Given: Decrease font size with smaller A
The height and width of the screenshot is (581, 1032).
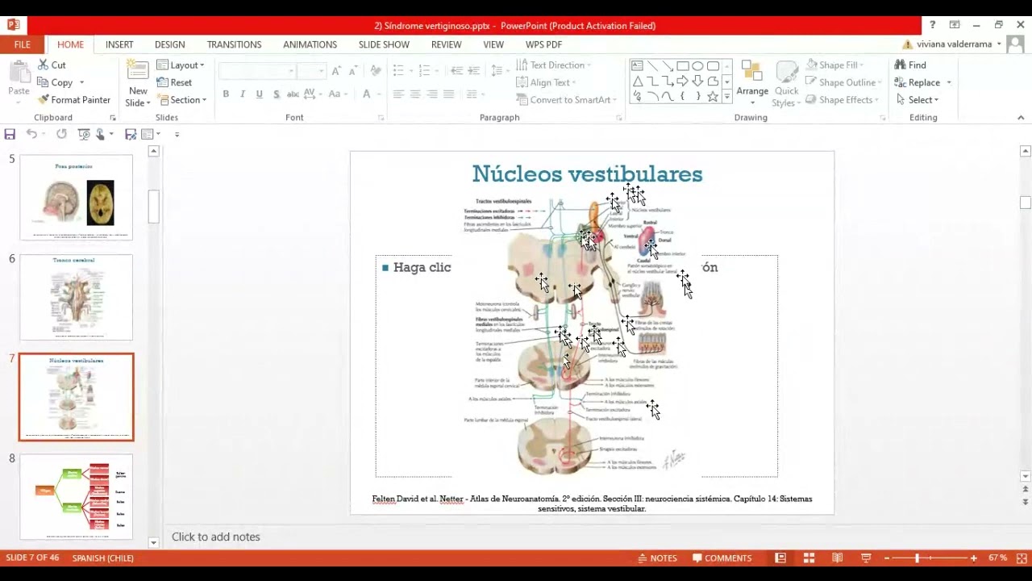Looking at the screenshot, I should click(x=352, y=71).
